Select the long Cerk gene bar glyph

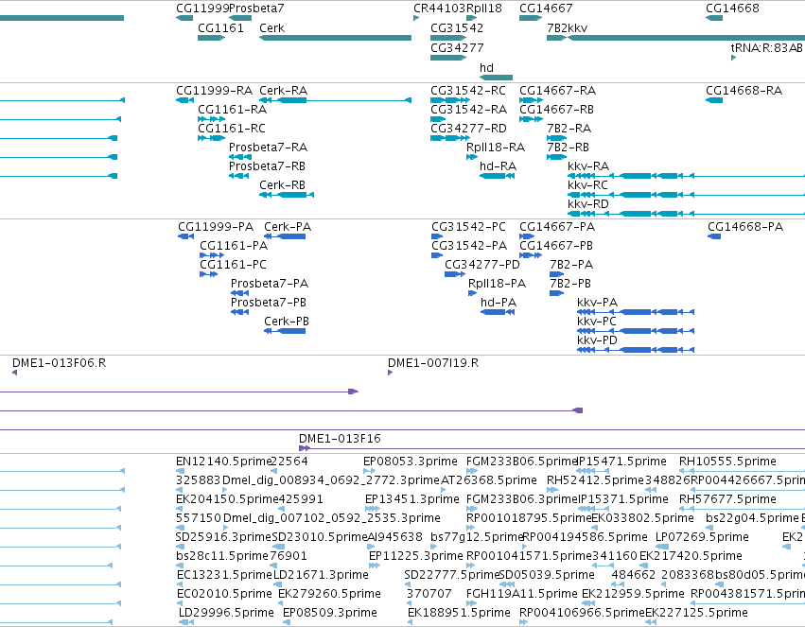pos(335,38)
